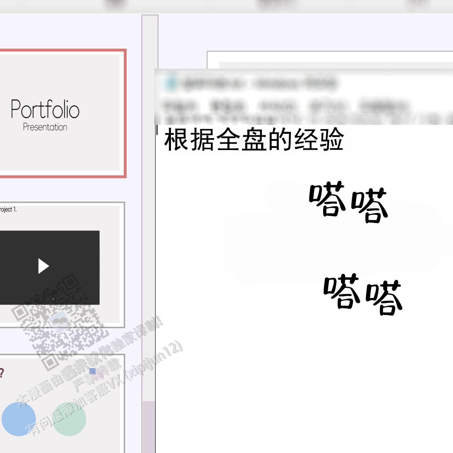The width and height of the screenshot is (453, 453).
Task: Click the "Presentation" subtitle on first slide
Action: pos(45,127)
